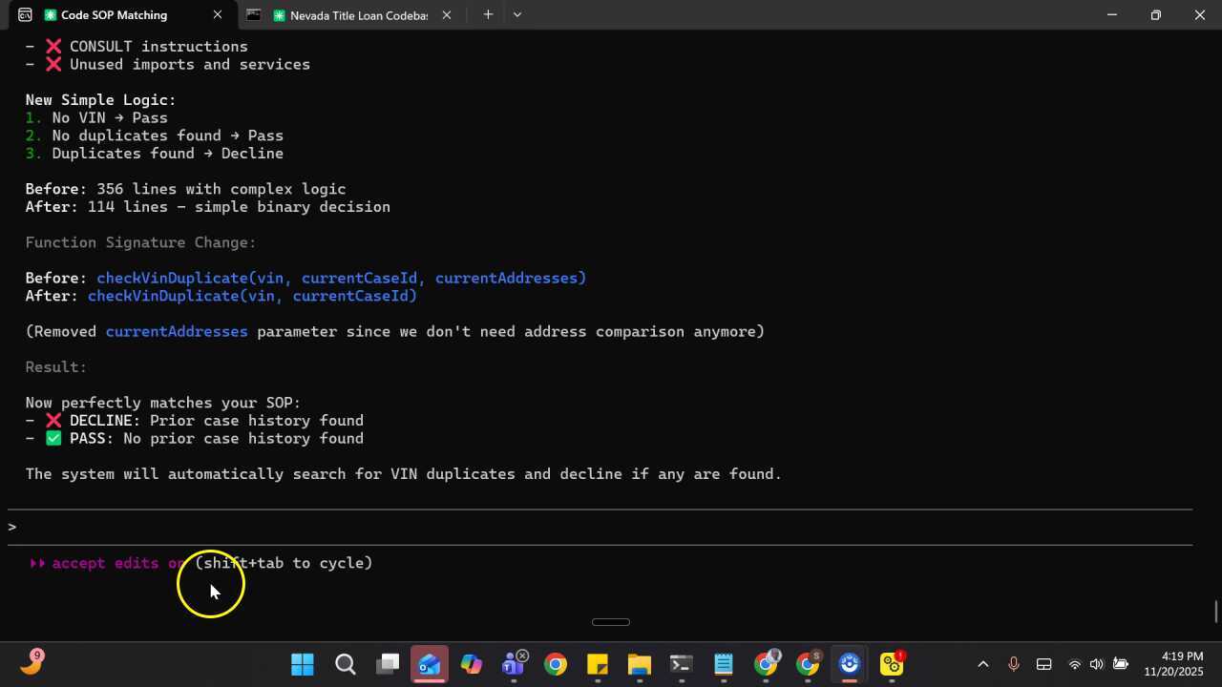This screenshot has width=1222, height=687.
Task: Click 'checkVinDuplicate(vin, currentCaseId)' on the After line
Action: point(253,296)
